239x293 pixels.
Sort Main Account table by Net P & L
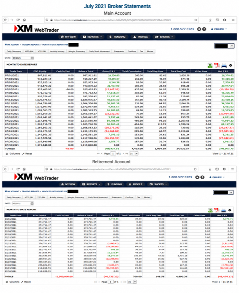[223, 71]
